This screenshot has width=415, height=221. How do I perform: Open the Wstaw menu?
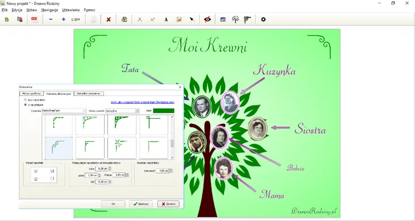tap(32, 10)
